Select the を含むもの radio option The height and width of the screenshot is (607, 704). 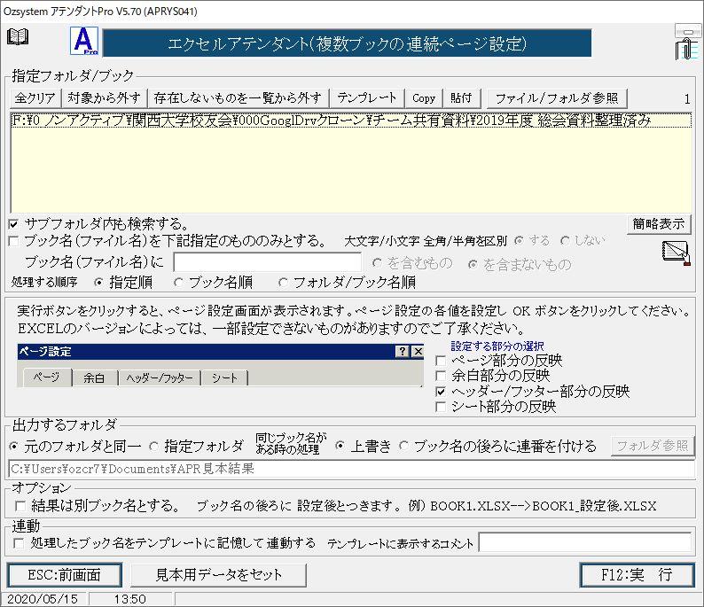tap(377, 263)
